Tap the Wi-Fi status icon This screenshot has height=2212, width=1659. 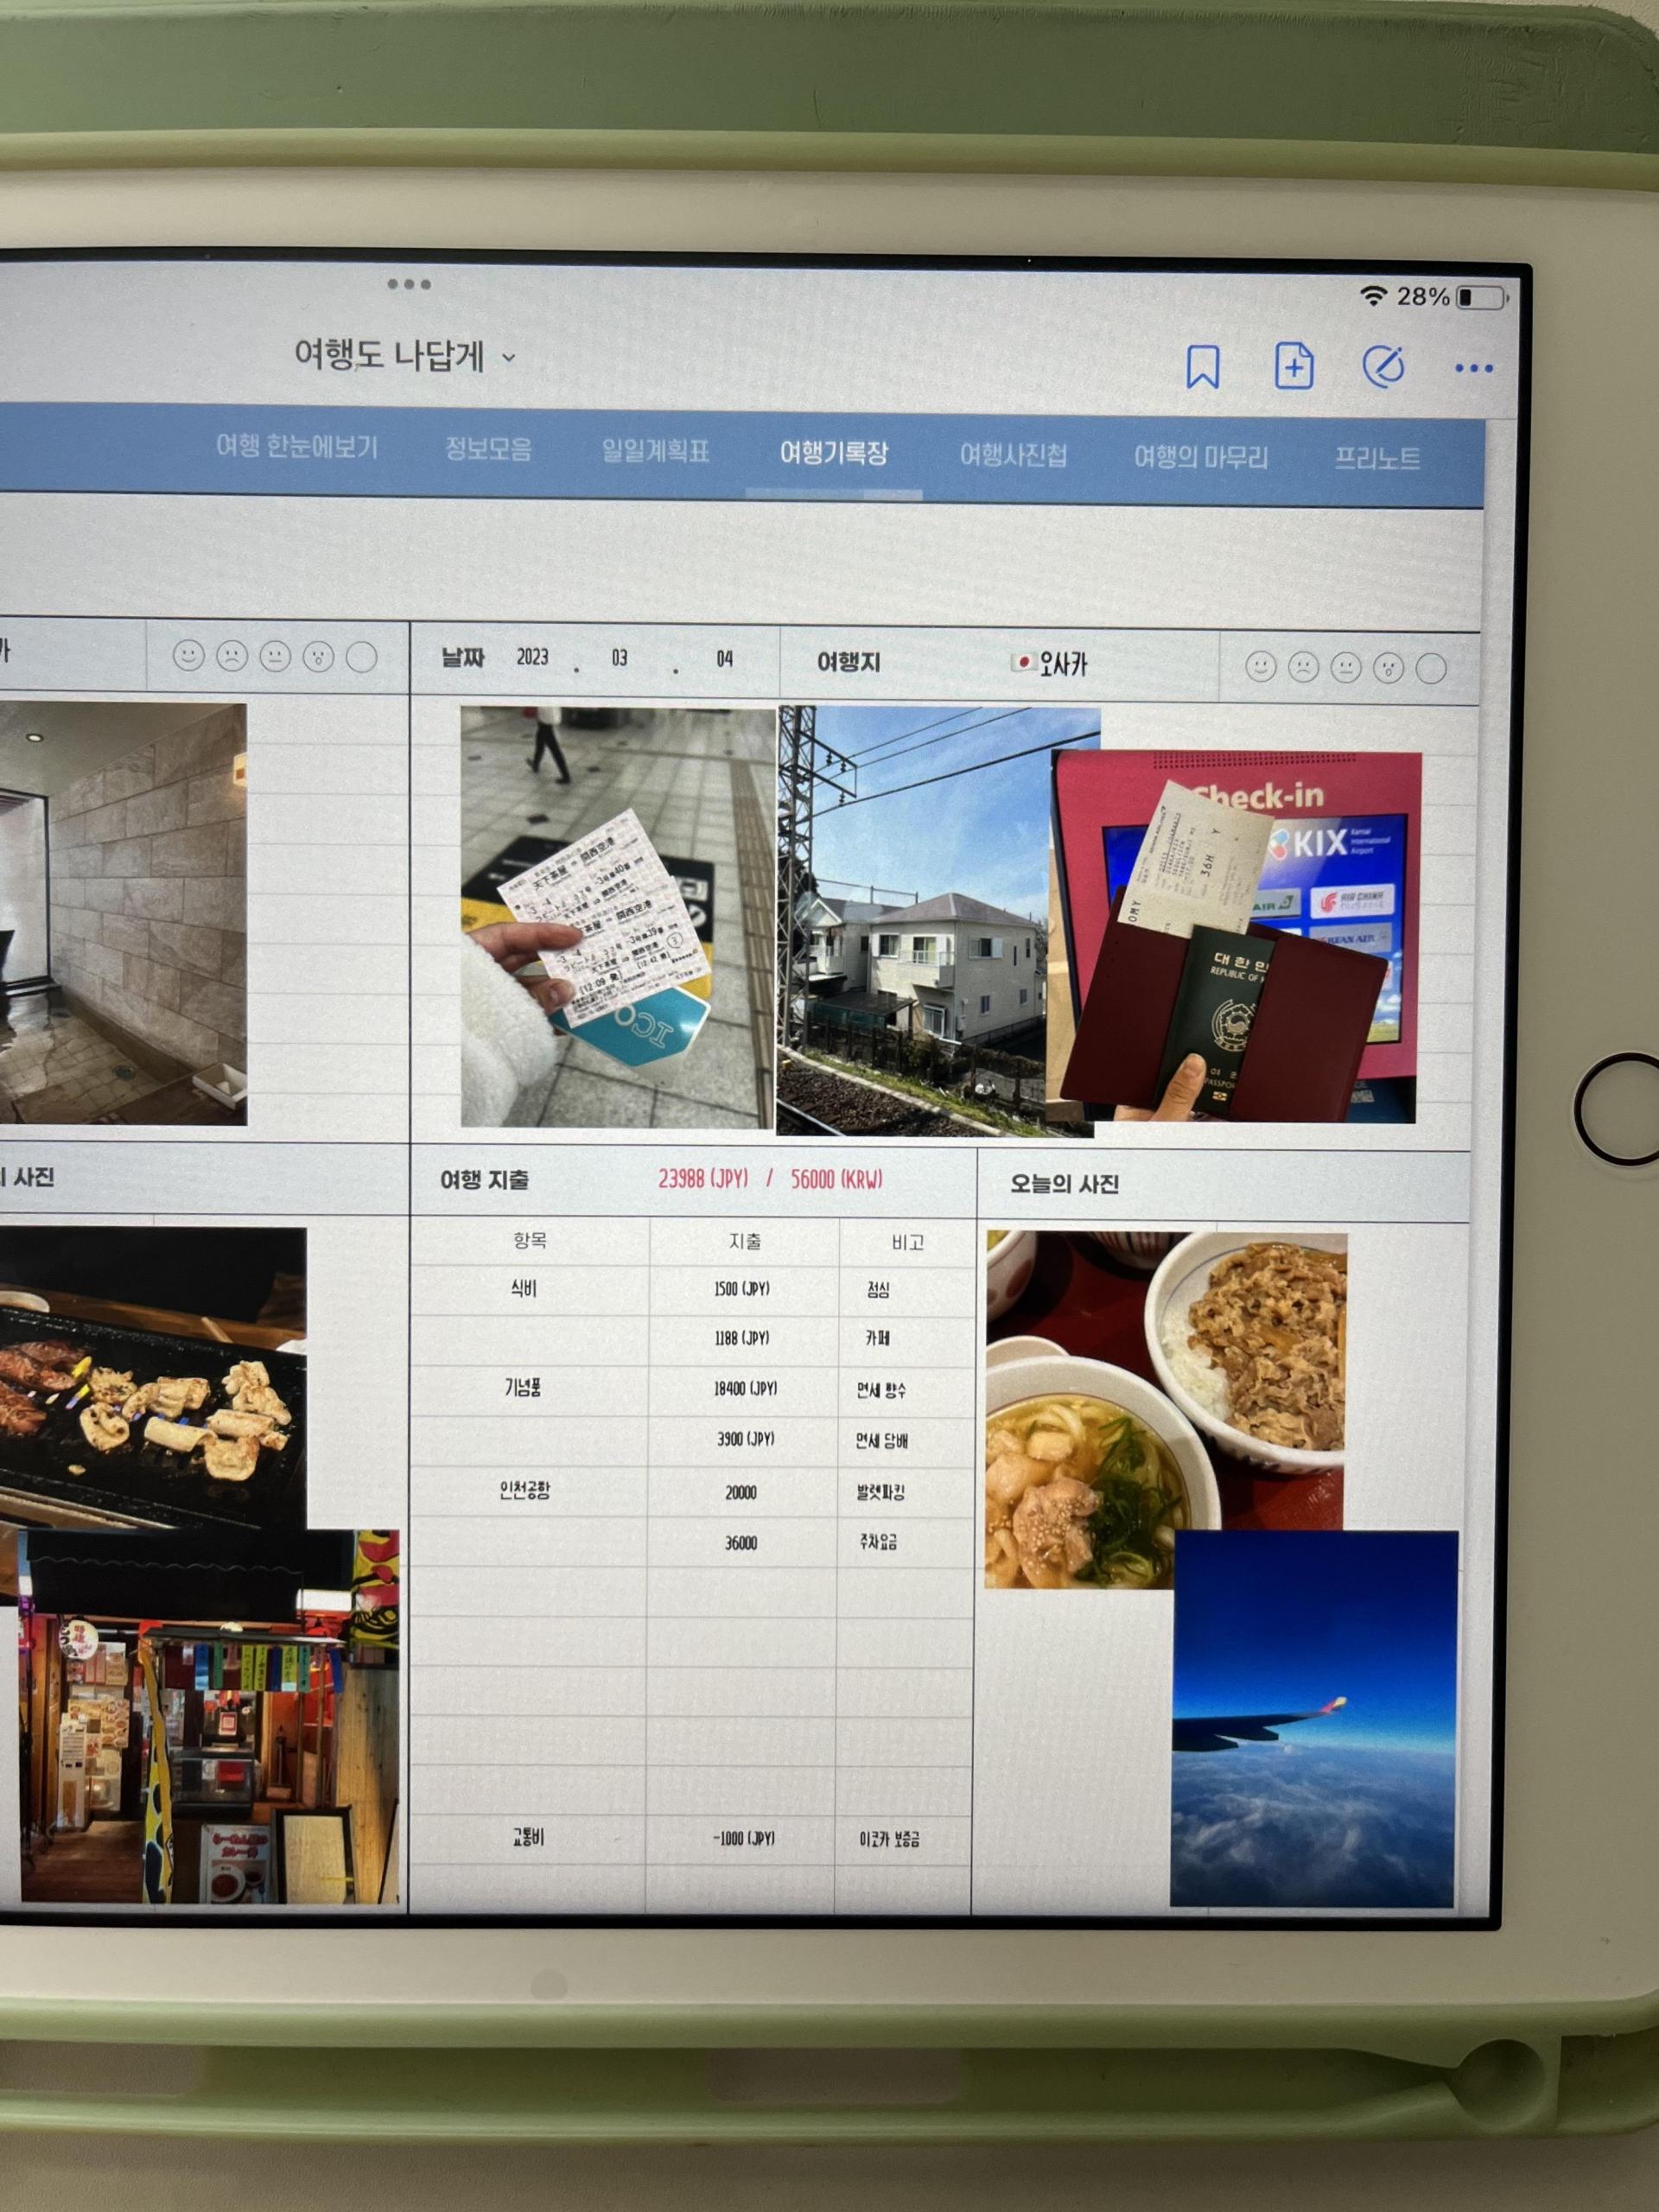[x=1374, y=296]
